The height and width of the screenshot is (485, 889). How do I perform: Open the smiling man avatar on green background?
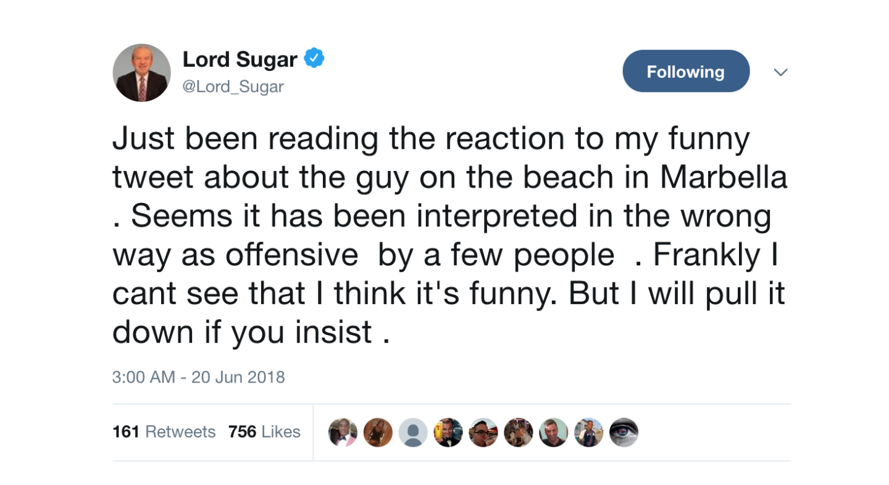553,433
